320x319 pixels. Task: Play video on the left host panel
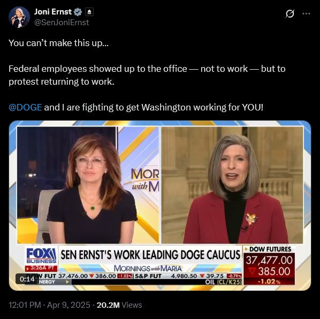[x=88, y=185]
